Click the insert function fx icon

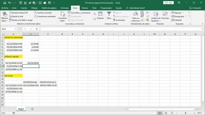pyautogui.click(x=37, y=29)
